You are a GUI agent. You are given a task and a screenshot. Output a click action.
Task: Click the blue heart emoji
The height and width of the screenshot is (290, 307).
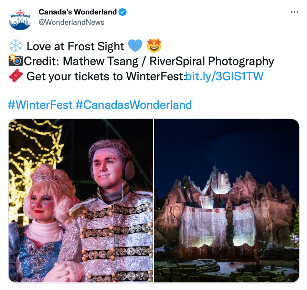135,46
